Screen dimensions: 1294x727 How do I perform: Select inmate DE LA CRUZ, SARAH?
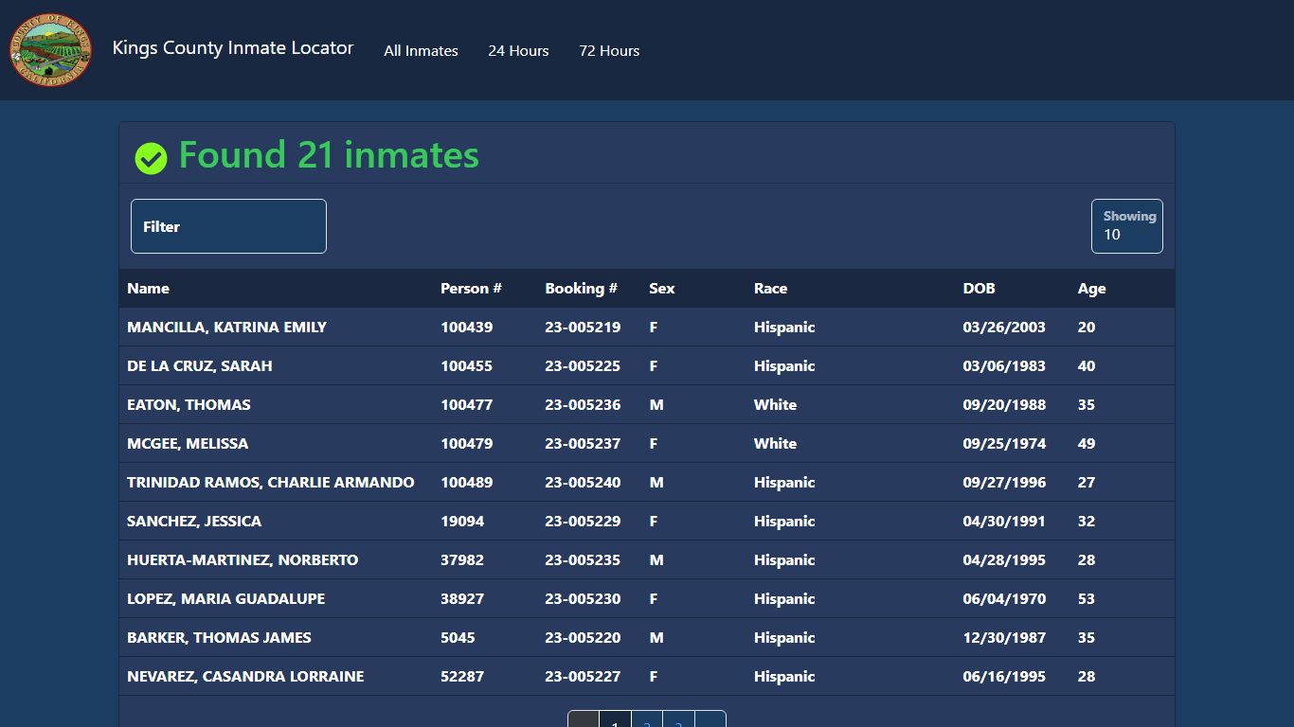[199, 366]
